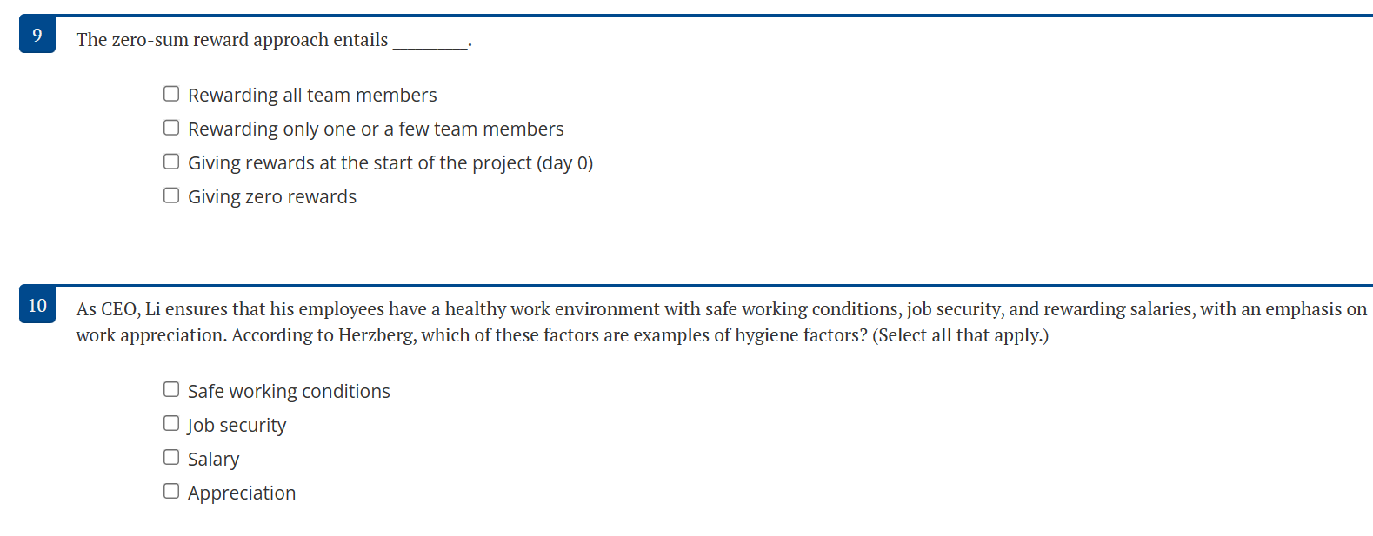Click the question 9 number badge

(x=37, y=36)
